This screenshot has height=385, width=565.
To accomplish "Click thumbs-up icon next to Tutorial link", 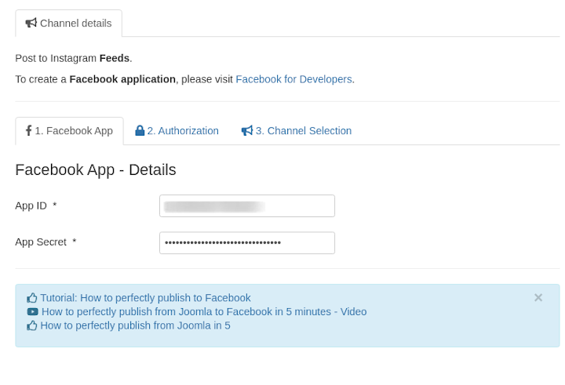I will click(31, 298).
